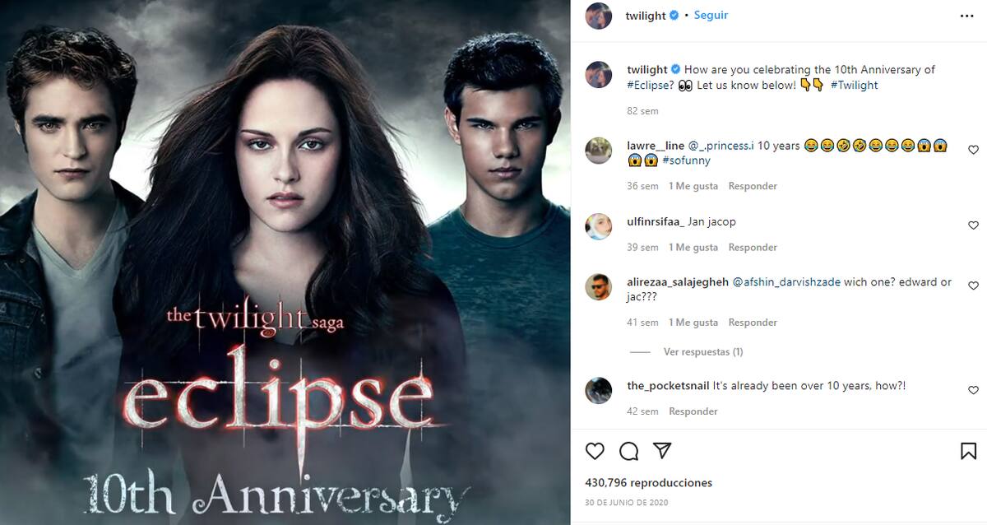987x525 pixels.
Task: Like lawre__line's comment heart
Action: [973, 150]
